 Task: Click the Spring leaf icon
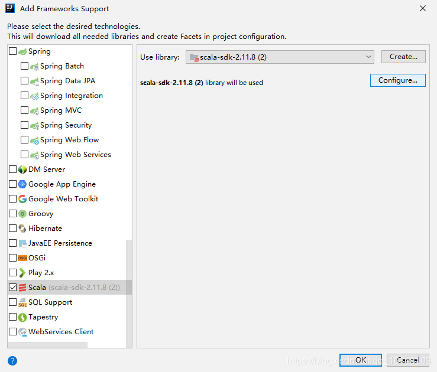22,51
